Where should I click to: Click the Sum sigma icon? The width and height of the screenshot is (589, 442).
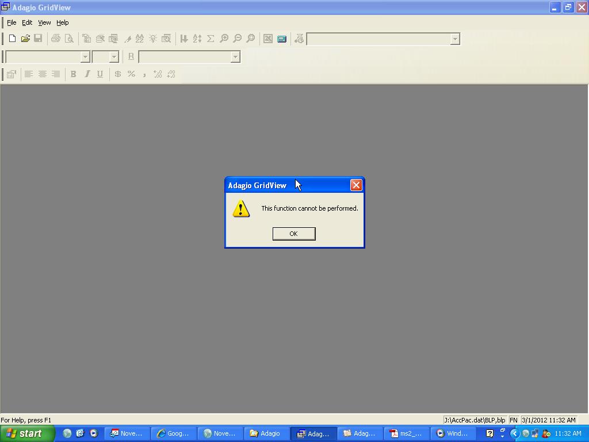point(211,39)
